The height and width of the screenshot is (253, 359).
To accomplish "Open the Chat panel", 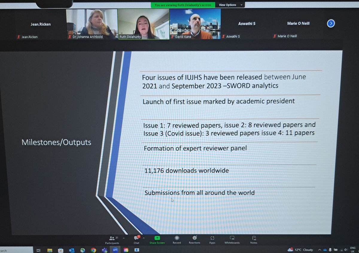I will 136,240.
